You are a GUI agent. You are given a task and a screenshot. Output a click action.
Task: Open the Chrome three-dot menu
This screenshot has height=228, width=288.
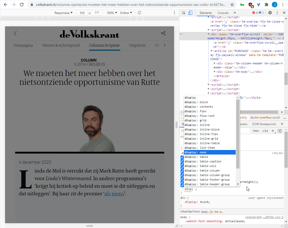283,5
